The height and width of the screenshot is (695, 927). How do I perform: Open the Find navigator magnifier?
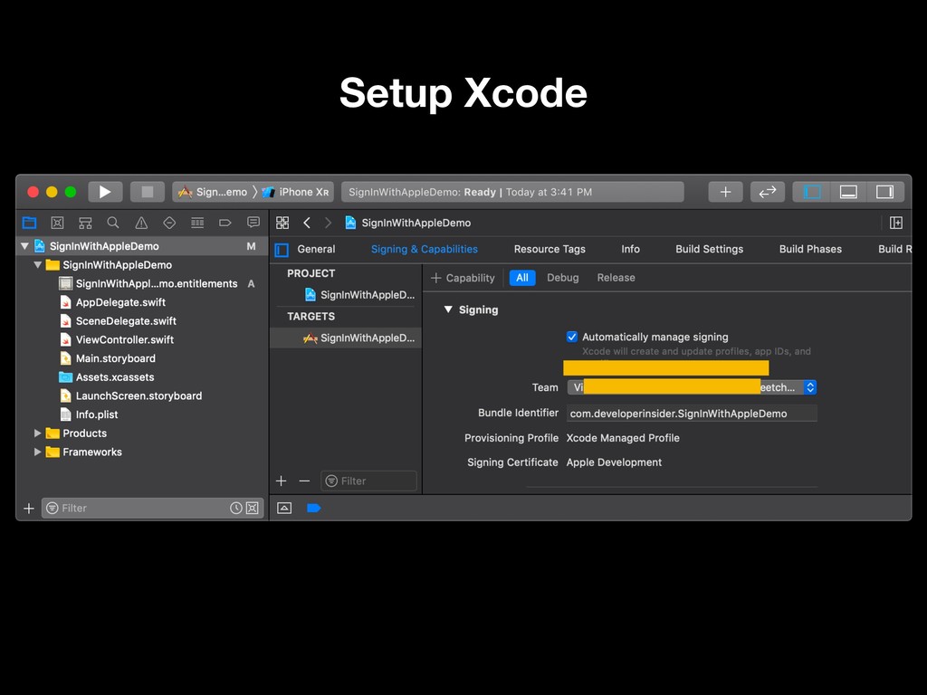(x=113, y=223)
